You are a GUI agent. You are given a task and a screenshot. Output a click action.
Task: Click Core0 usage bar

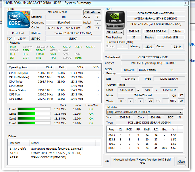coord(34,109)
